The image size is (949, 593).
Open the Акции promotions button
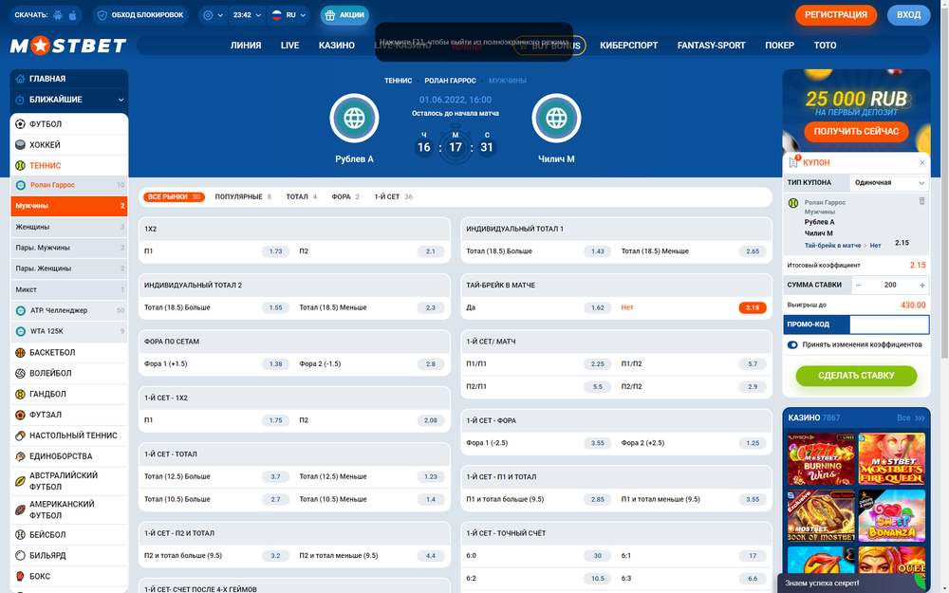point(344,15)
